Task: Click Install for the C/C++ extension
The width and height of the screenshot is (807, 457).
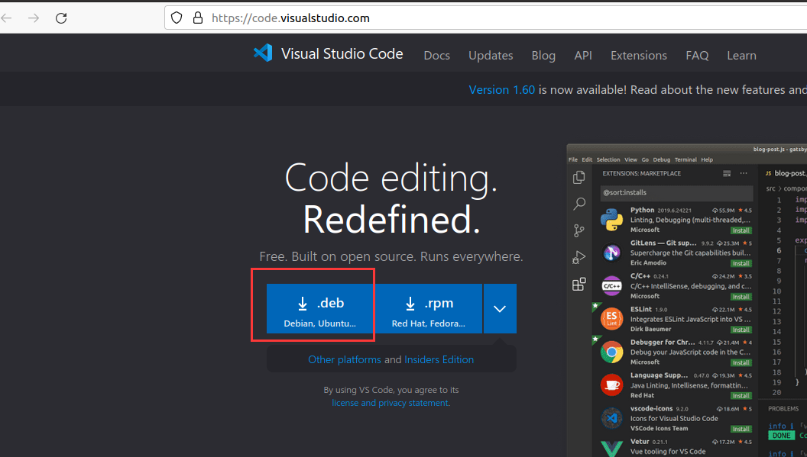Action: point(741,297)
